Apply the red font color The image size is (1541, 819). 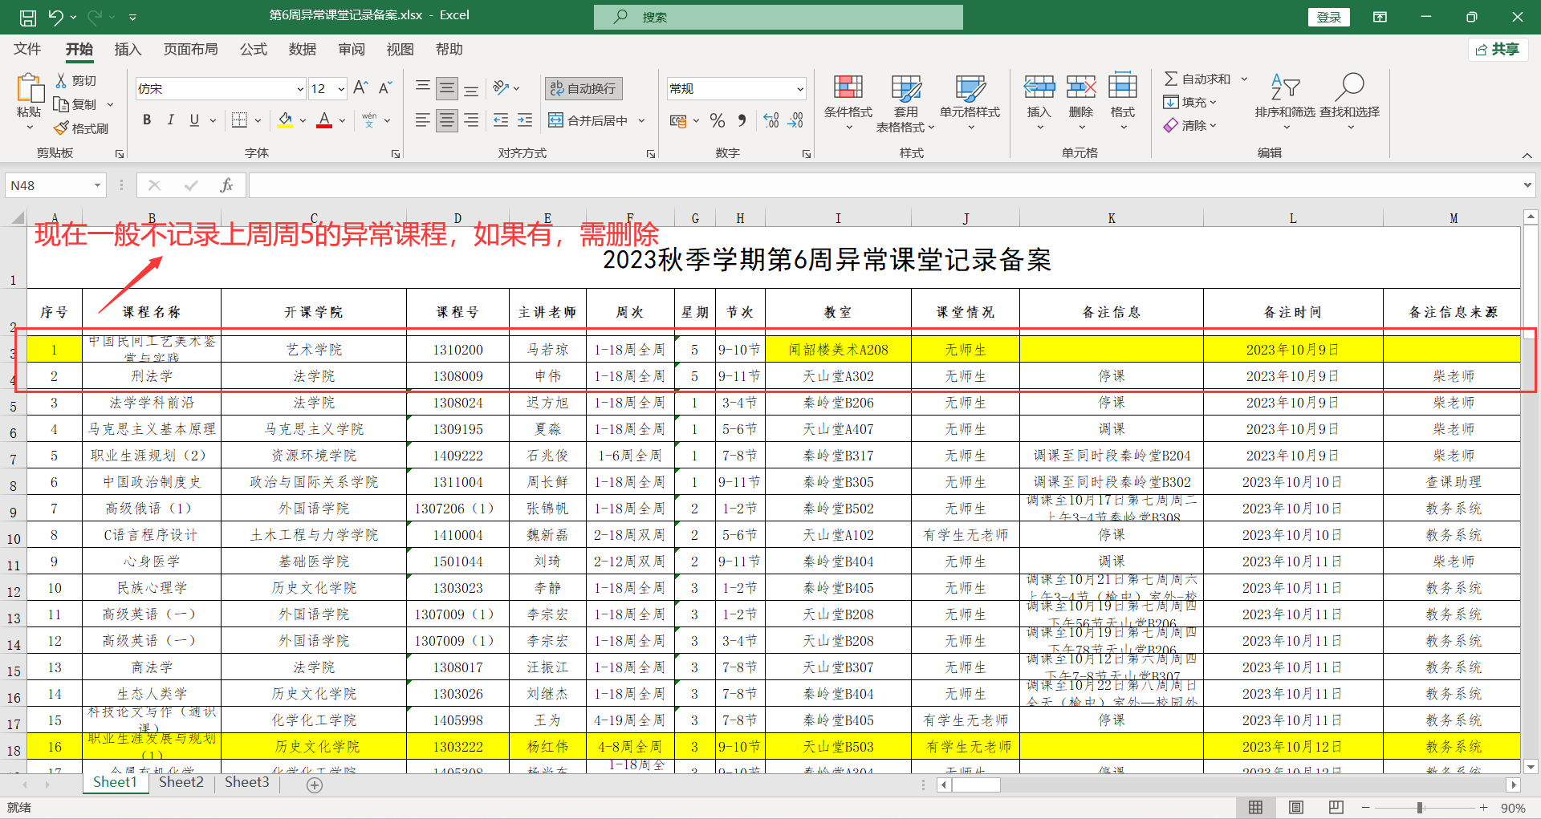(324, 120)
